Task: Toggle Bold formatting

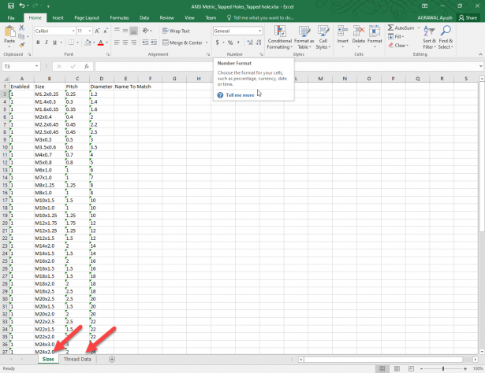Action: coord(38,42)
